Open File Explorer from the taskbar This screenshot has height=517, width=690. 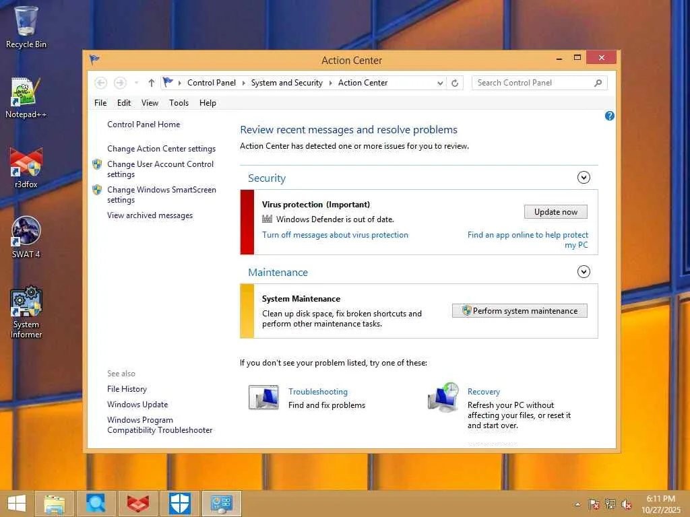coord(54,504)
